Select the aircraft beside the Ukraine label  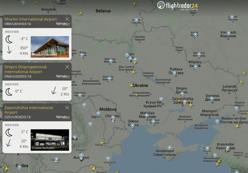(x=132, y=85)
